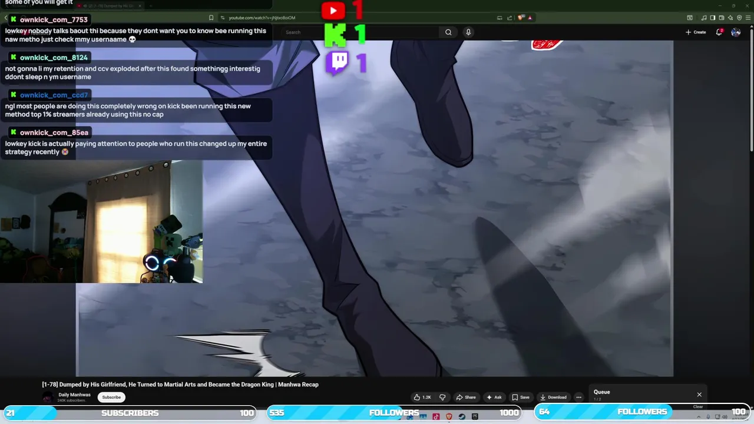Open the media playlist music-note icon

[704, 18]
